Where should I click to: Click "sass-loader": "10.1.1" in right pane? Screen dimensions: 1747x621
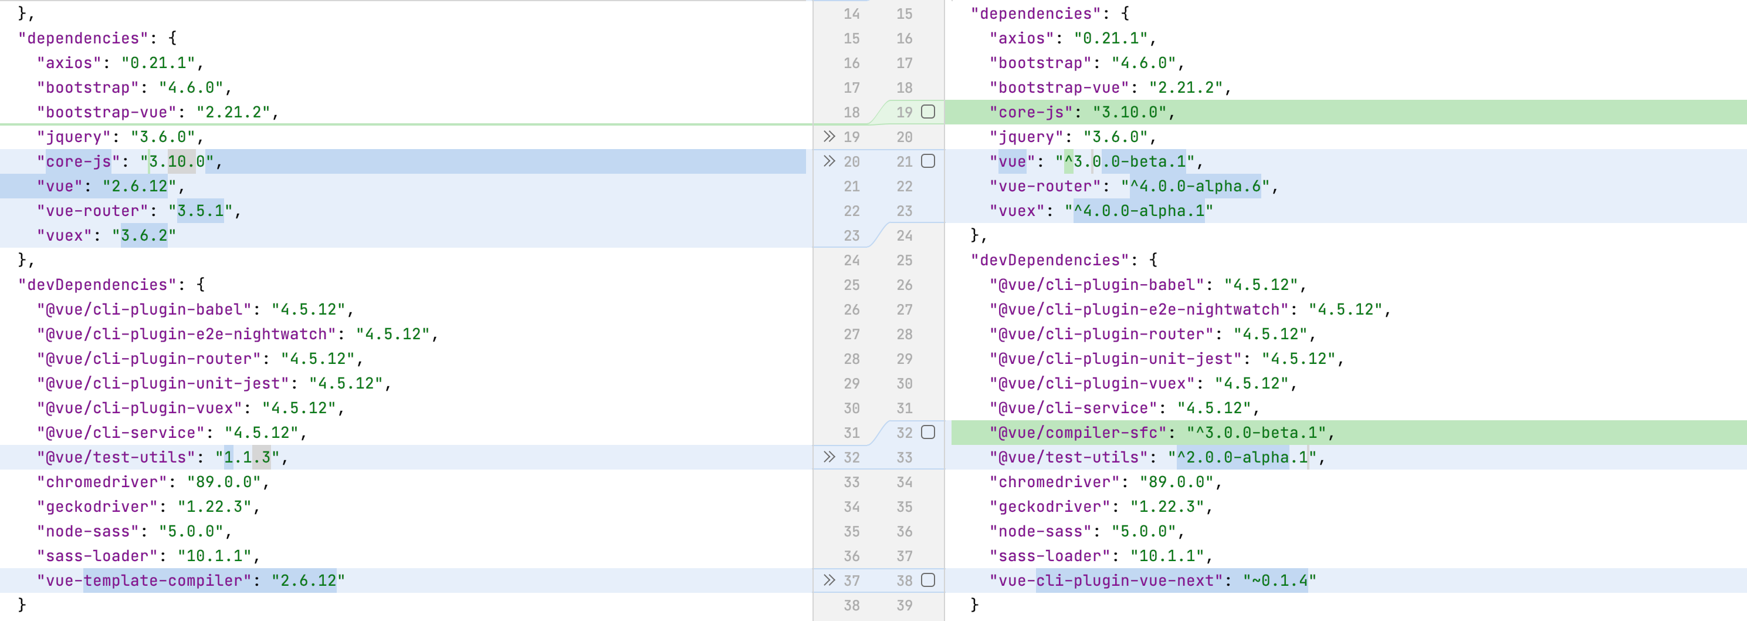1100,556
